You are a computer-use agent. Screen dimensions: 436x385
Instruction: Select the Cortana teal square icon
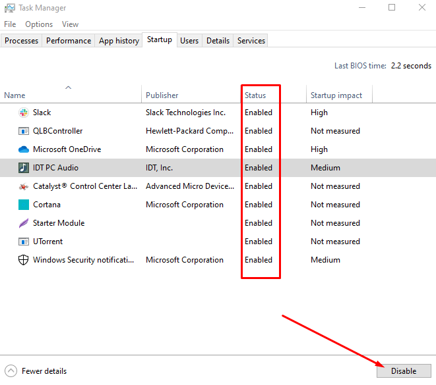click(x=24, y=205)
